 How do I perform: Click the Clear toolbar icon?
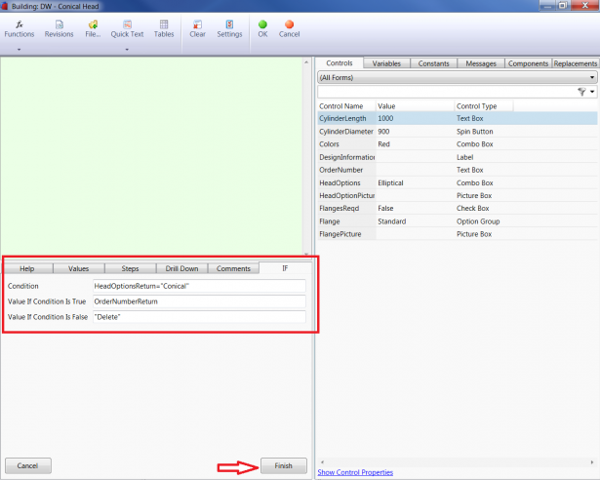tap(197, 27)
